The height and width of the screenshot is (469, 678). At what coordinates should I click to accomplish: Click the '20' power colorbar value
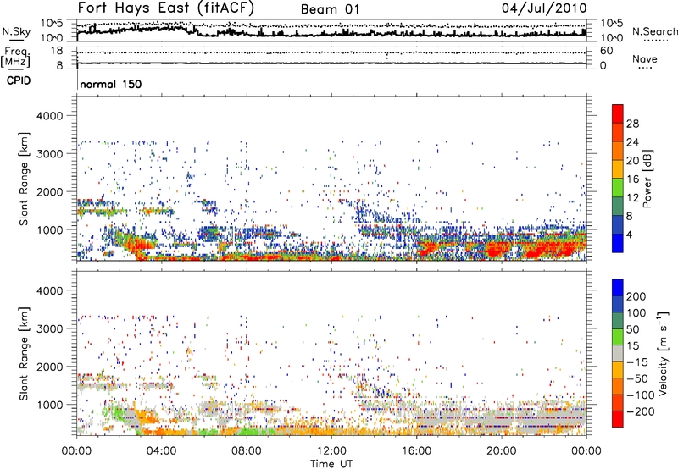pos(632,161)
